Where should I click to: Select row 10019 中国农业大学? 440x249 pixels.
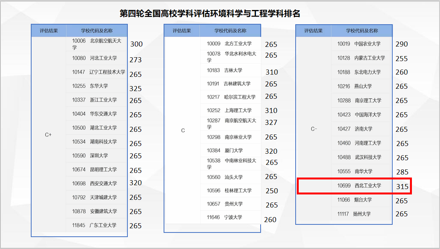(361, 44)
